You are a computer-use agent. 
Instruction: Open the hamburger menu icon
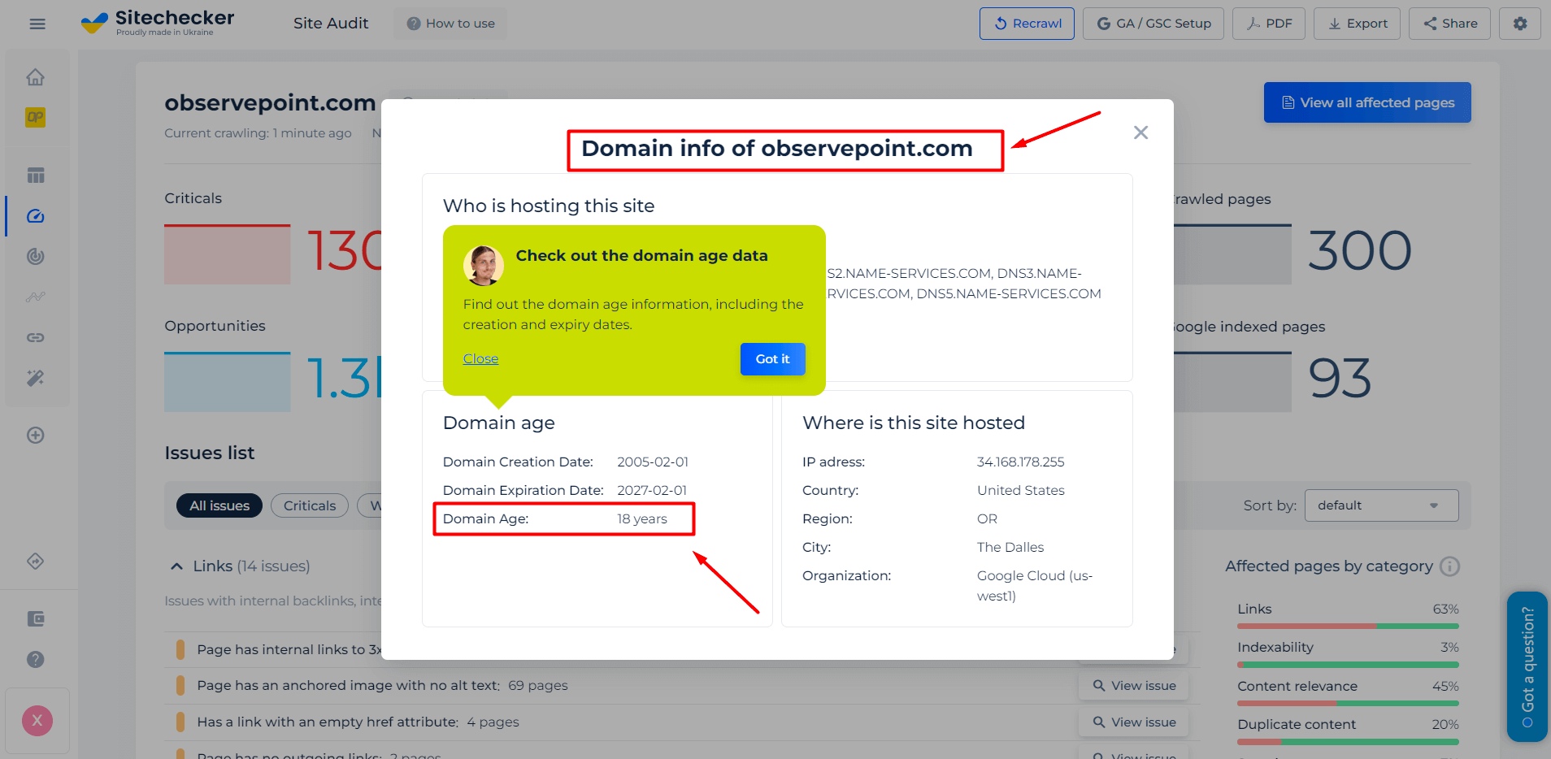(x=37, y=24)
